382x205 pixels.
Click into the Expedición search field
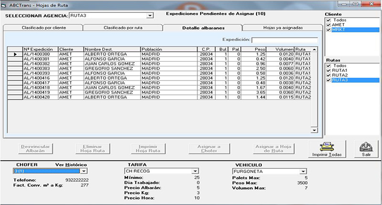285,40
